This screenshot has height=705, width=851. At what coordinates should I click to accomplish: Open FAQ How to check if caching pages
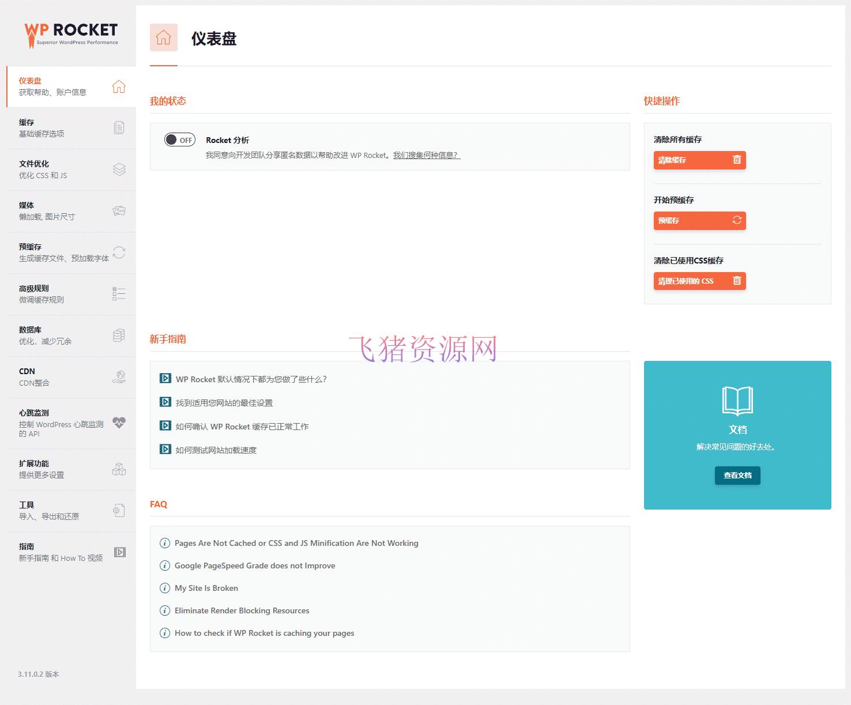[265, 633]
